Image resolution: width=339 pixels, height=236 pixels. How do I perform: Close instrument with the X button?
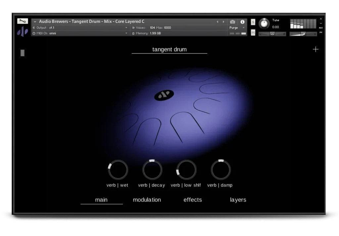321,19
